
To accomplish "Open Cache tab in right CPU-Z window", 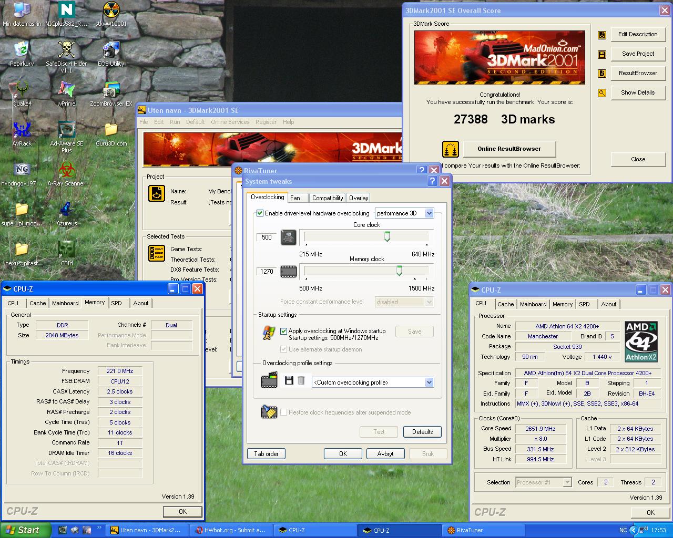I will (505, 304).
